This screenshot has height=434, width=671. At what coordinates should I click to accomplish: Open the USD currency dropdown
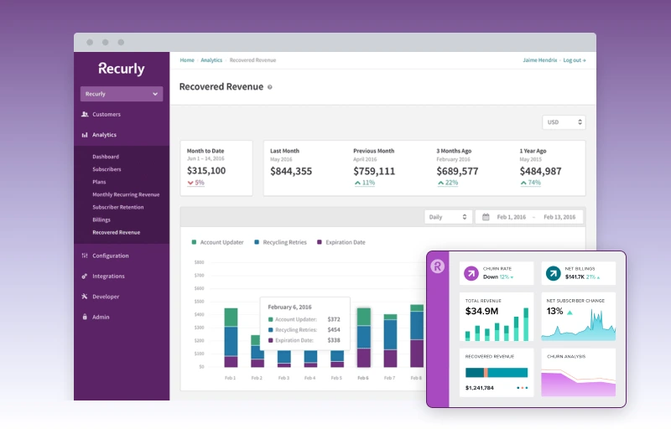[564, 122]
